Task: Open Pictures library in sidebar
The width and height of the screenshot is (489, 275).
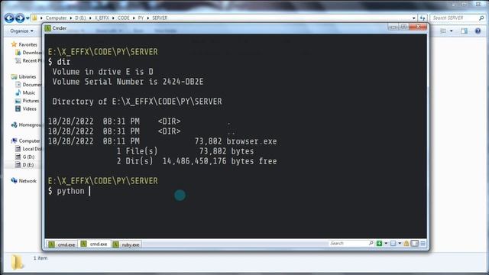Action: (x=31, y=101)
